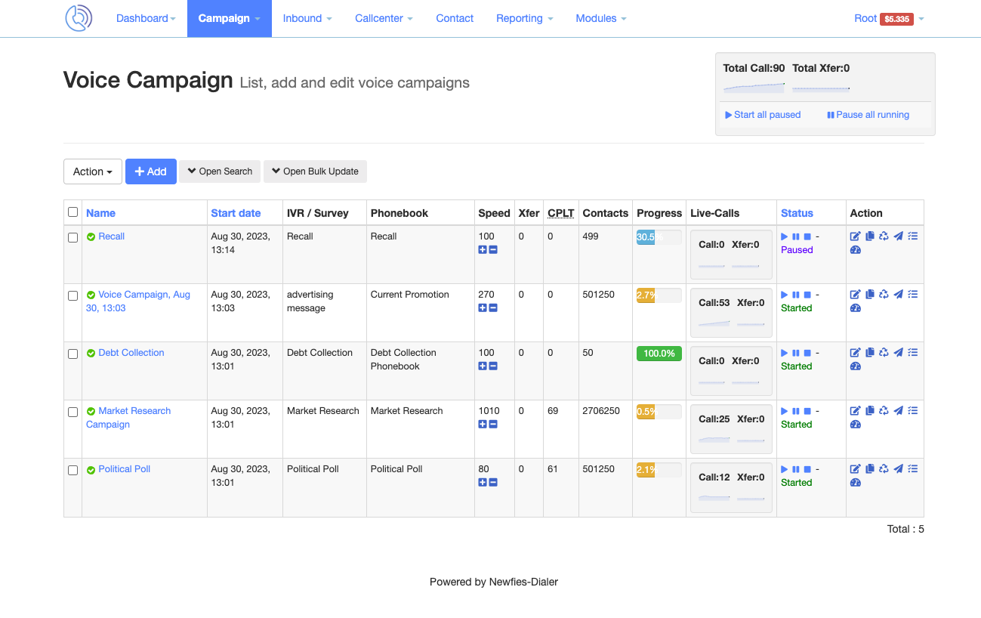The width and height of the screenshot is (981, 618).
Task: Stop the Political Poll campaign
Action: tap(807, 469)
